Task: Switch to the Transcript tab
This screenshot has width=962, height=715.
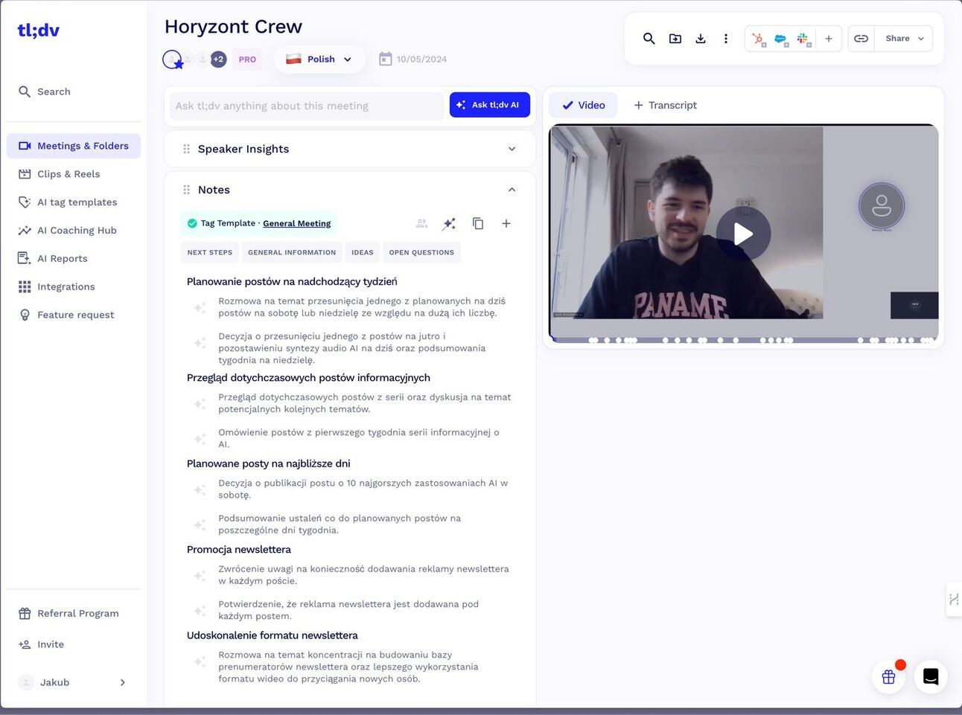Action: tap(665, 105)
